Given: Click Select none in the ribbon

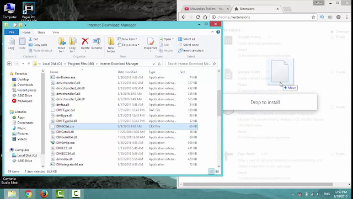Looking at the screenshot, I should pos(189,45).
